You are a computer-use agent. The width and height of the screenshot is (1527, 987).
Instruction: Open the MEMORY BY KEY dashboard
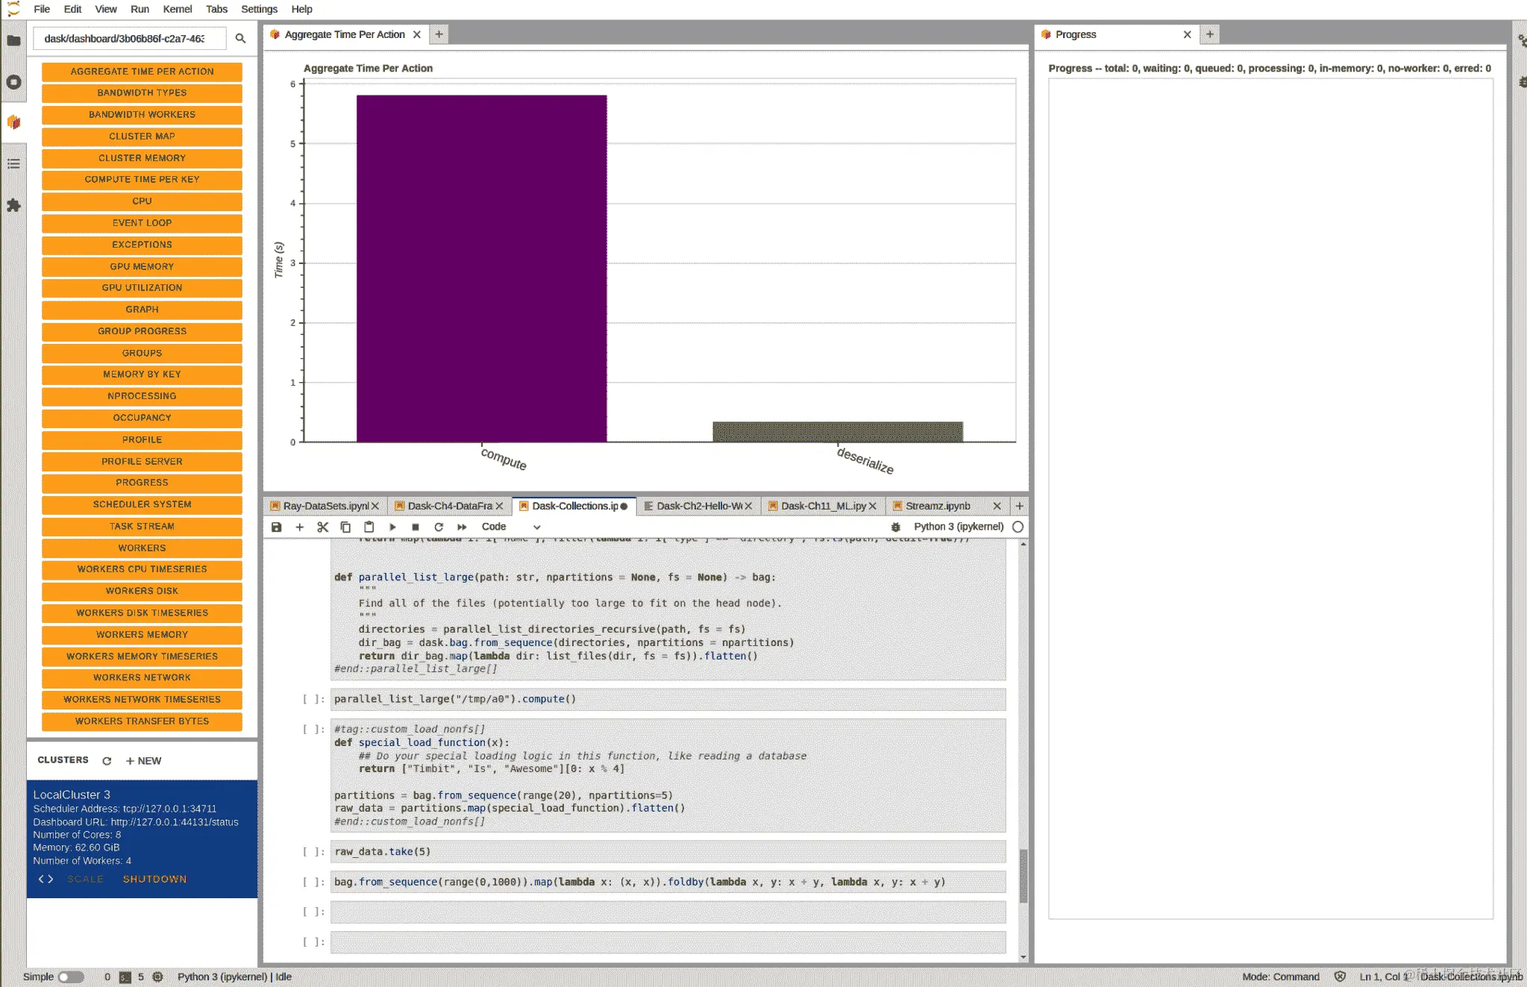[142, 375]
